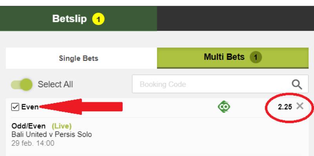Click the 29 feb. 14:00 match date
The height and width of the screenshot is (156, 314).
33,143
